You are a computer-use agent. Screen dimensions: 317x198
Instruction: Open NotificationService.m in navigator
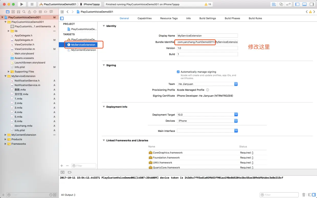[x=27, y=85]
